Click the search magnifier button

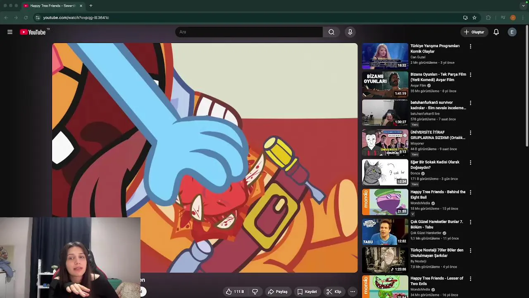coord(331,32)
